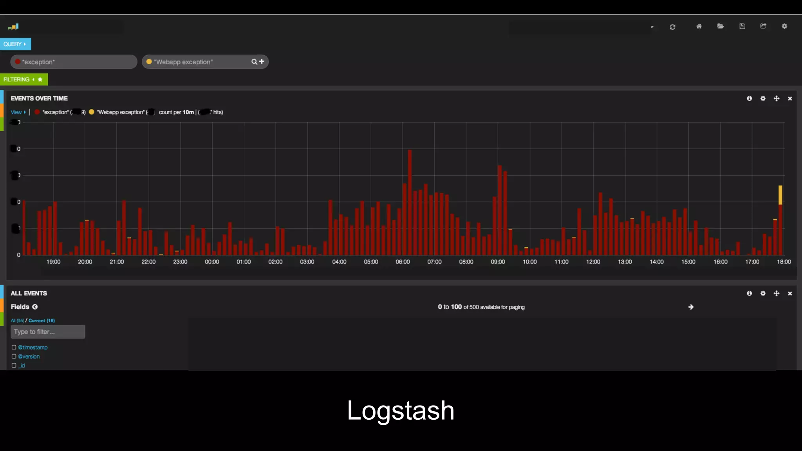Open the time range dropdown caret
The height and width of the screenshot is (451, 802).
652,27
